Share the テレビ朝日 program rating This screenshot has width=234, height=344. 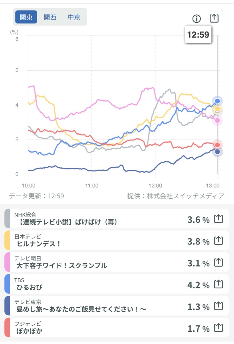click(219, 263)
